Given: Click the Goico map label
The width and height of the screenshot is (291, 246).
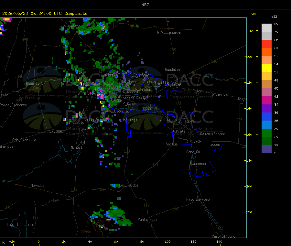Looking at the screenshot, I should [x=197, y=91].
